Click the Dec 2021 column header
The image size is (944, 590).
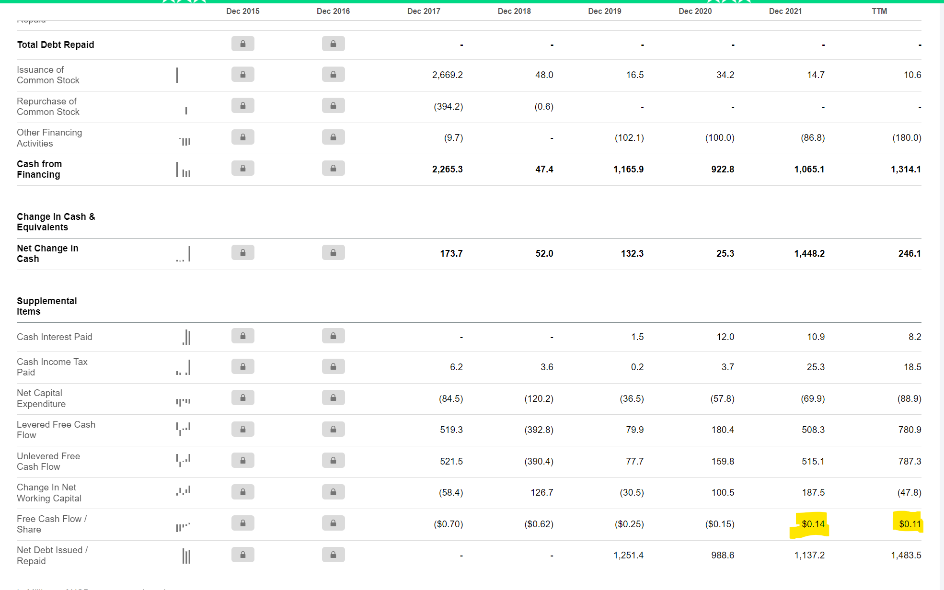click(x=785, y=11)
